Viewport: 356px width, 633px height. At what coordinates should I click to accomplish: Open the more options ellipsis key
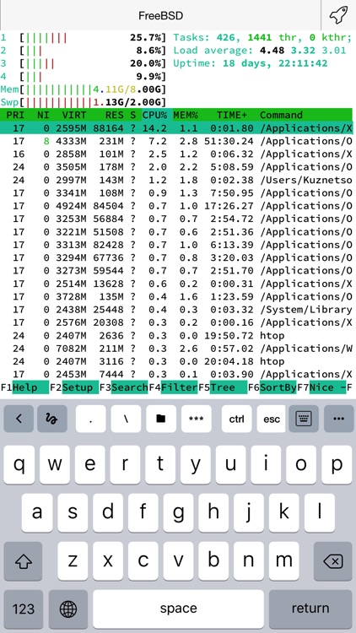[x=338, y=419]
